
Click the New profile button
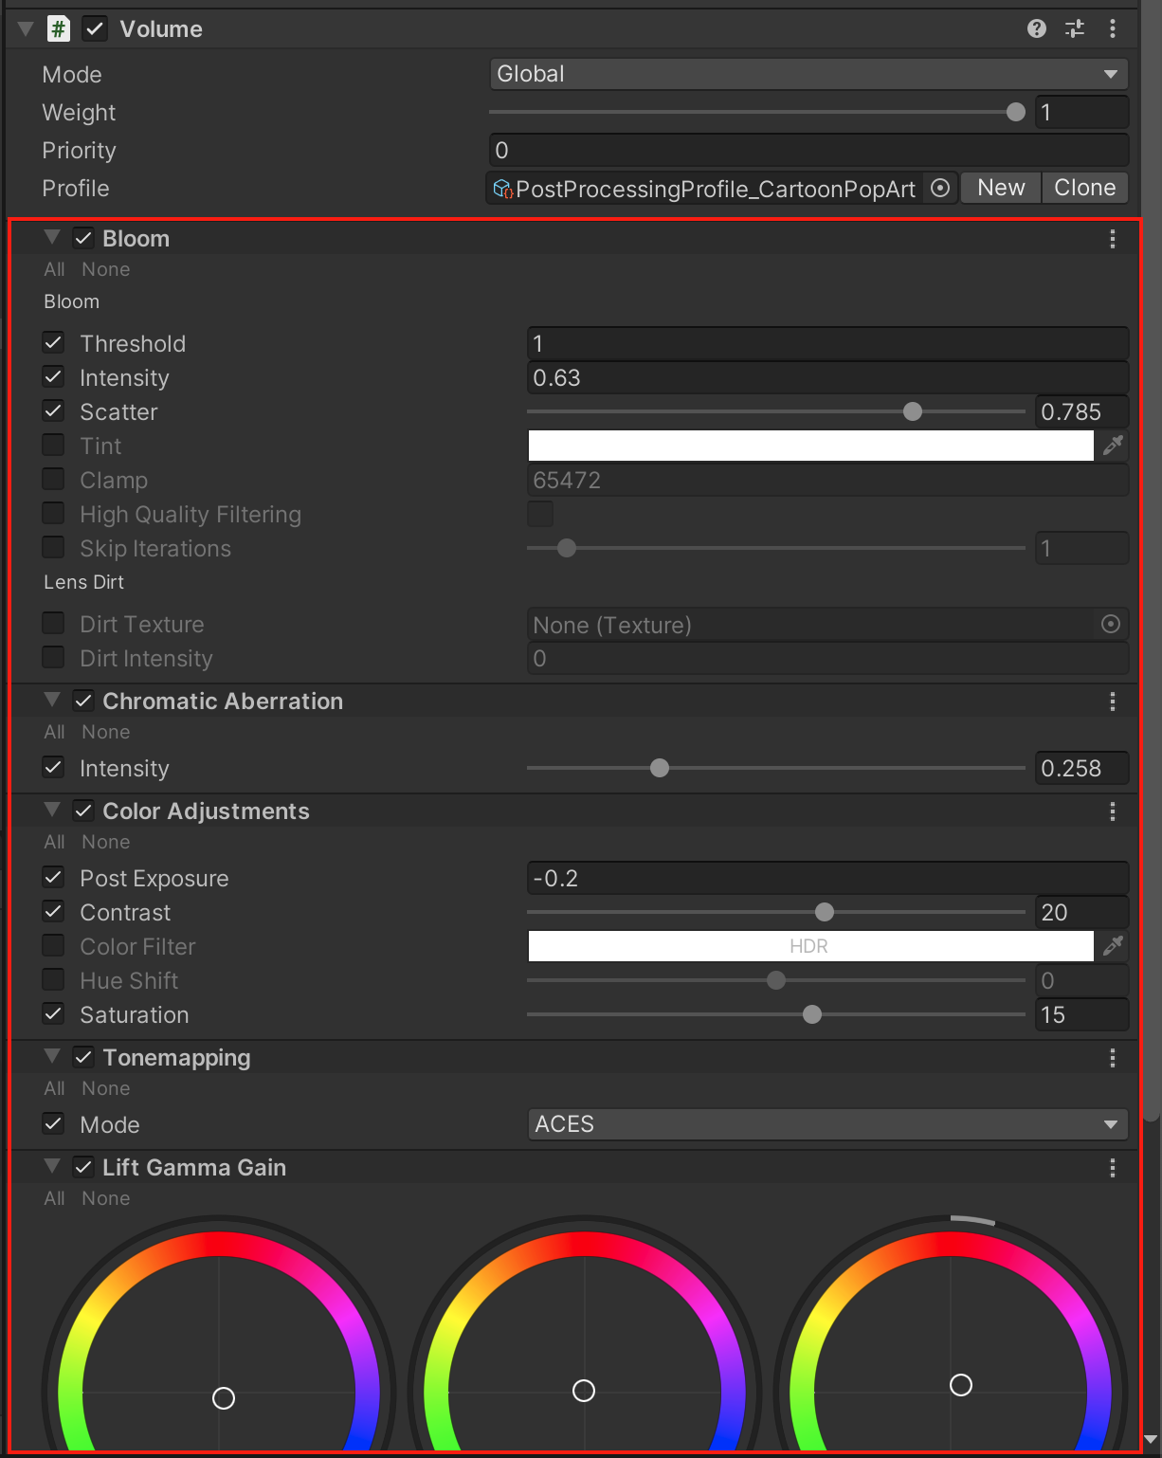(x=1001, y=188)
